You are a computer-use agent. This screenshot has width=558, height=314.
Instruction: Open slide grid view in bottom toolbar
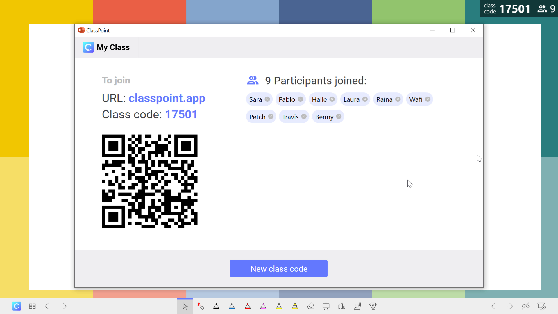click(x=33, y=306)
